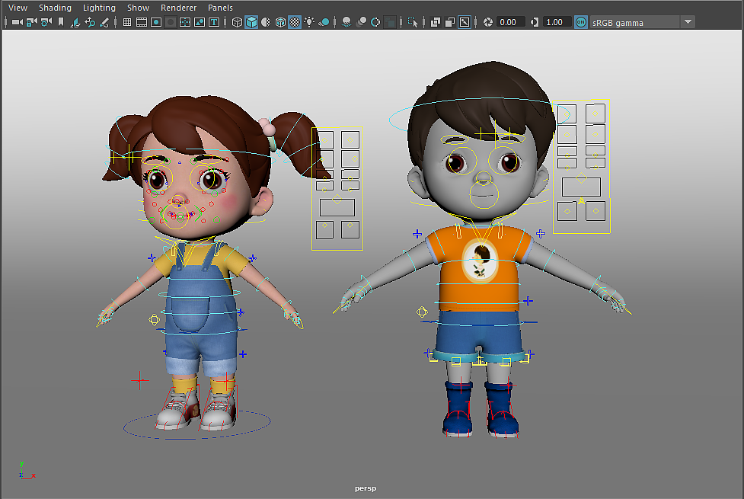Image resolution: width=744 pixels, height=499 pixels.
Task: Click the Smooth Shade All cube icon
Action: 251,22
